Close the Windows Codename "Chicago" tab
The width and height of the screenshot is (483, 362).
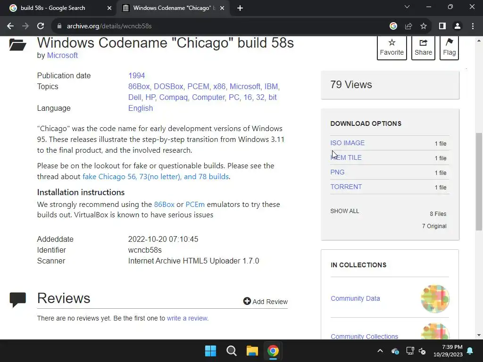tap(222, 8)
